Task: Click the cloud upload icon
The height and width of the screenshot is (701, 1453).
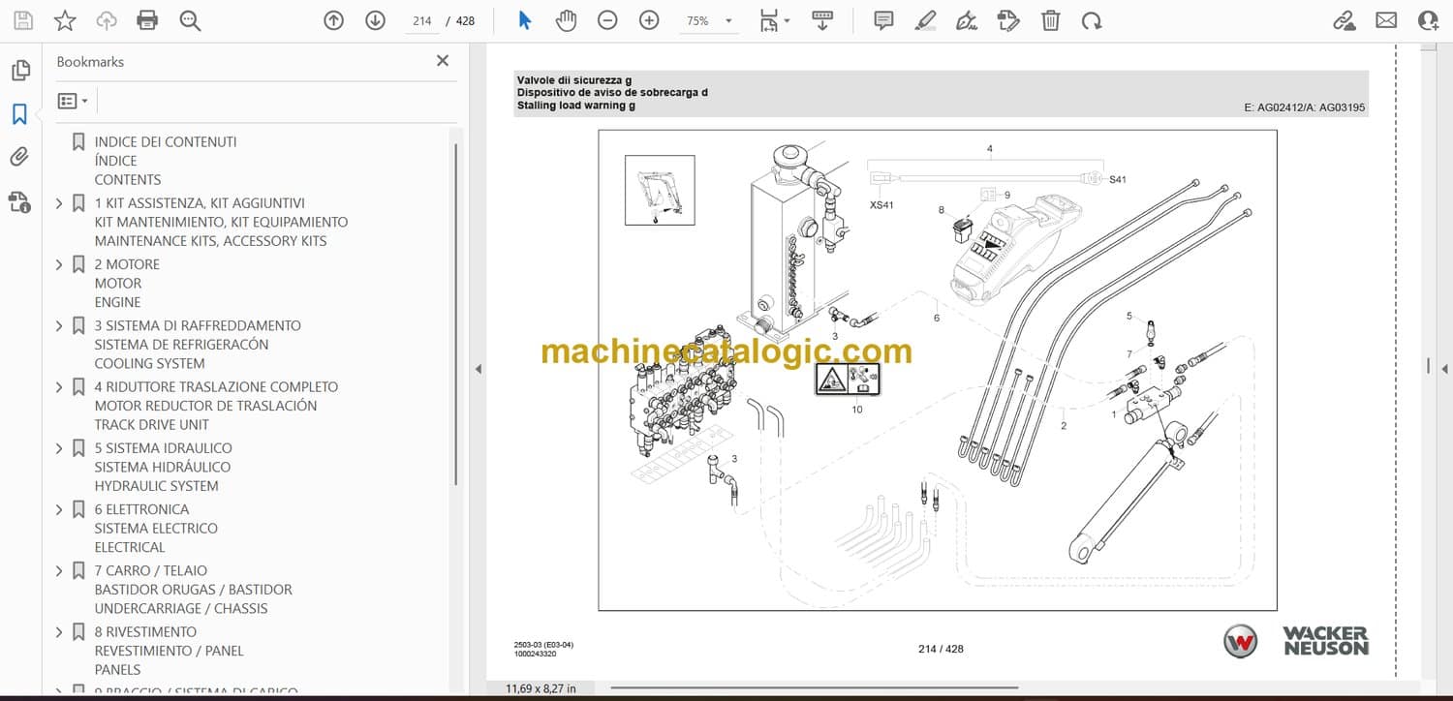Action: (107, 20)
